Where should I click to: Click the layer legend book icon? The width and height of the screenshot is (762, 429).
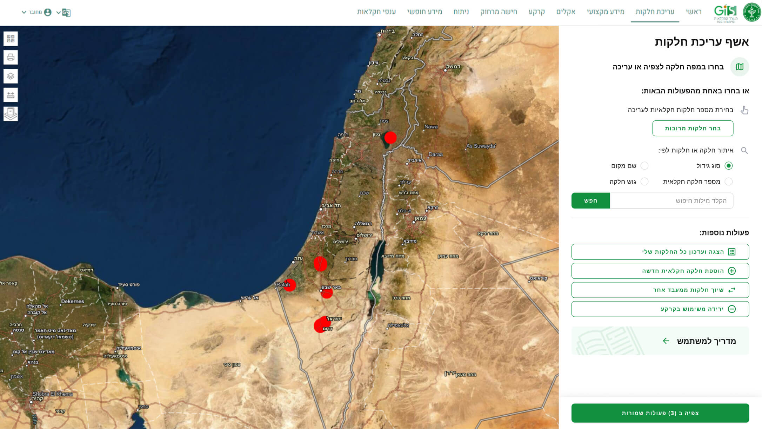(11, 114)
